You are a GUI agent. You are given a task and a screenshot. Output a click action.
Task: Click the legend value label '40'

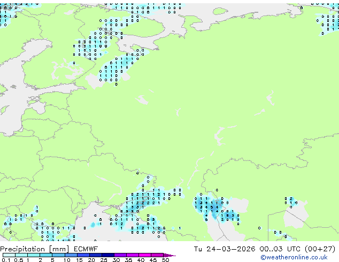[x=141, y=260]
